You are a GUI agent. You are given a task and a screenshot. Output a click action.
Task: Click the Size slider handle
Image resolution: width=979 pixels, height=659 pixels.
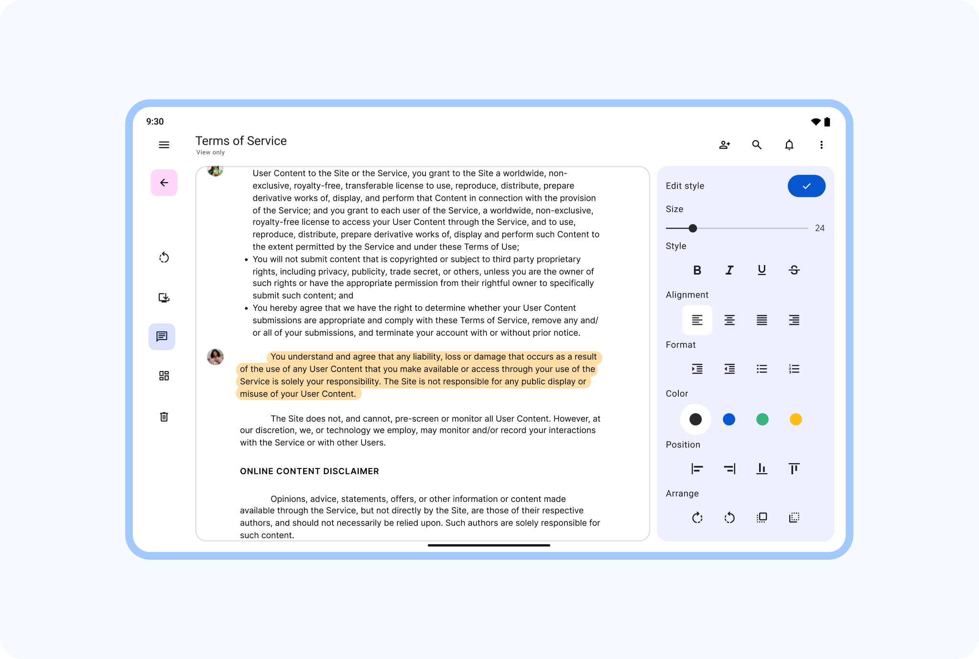pos(693,228)
